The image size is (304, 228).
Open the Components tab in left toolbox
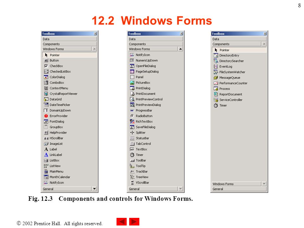(69, 44)
